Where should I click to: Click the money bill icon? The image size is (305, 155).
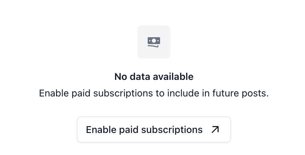coord(154,42)
